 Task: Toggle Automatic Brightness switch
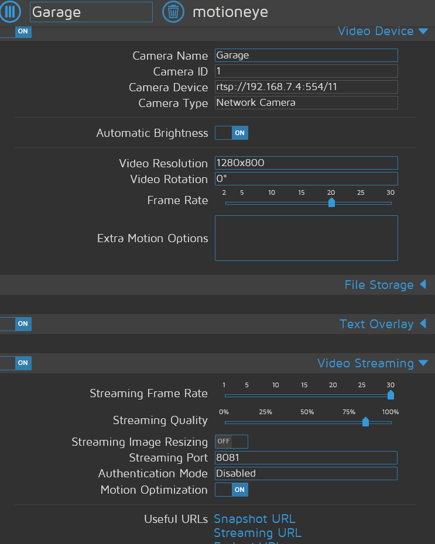(232, 133)
